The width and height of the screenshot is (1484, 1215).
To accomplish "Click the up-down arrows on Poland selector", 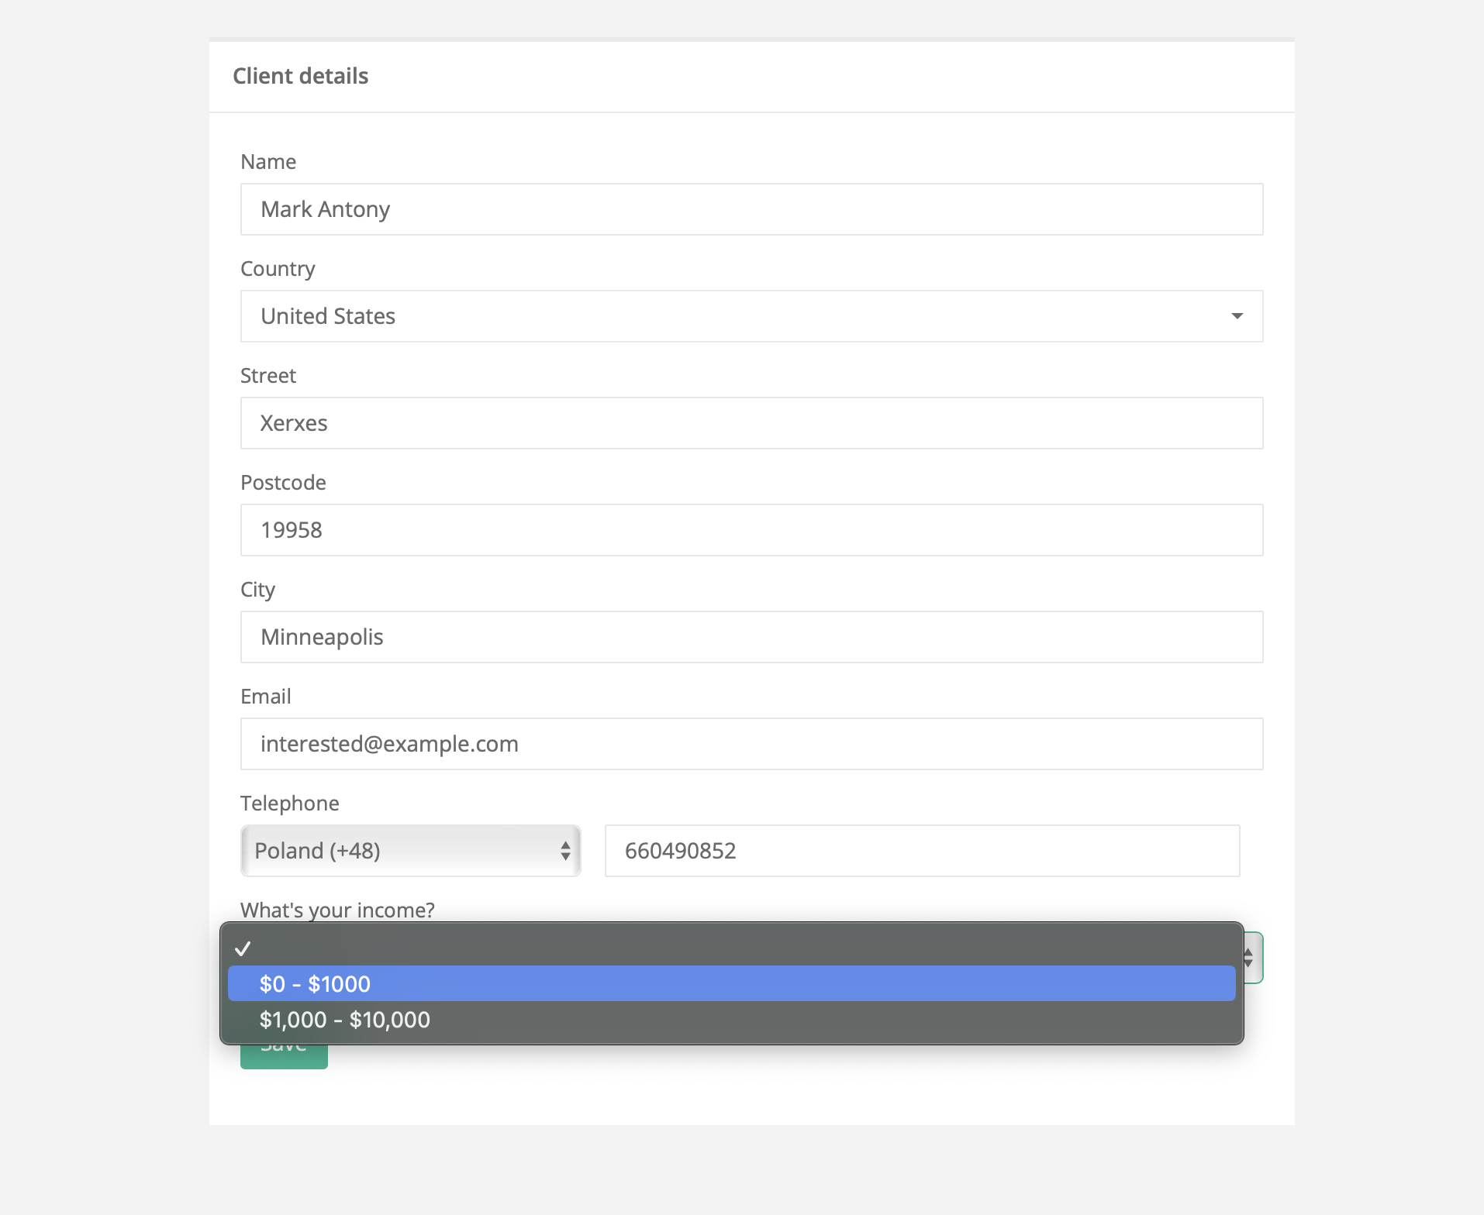I will [x=565, y=851].
